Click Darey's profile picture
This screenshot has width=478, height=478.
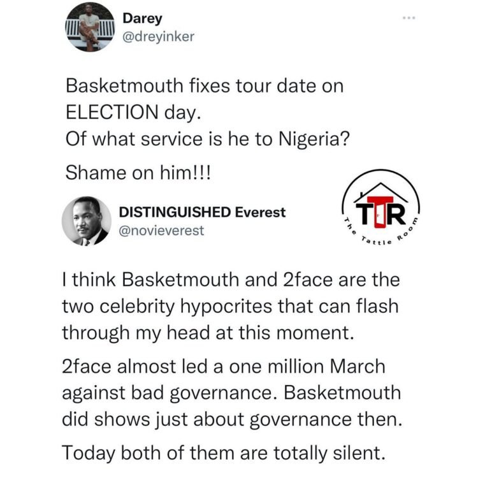pyautogui.click(x=88, y=28)
